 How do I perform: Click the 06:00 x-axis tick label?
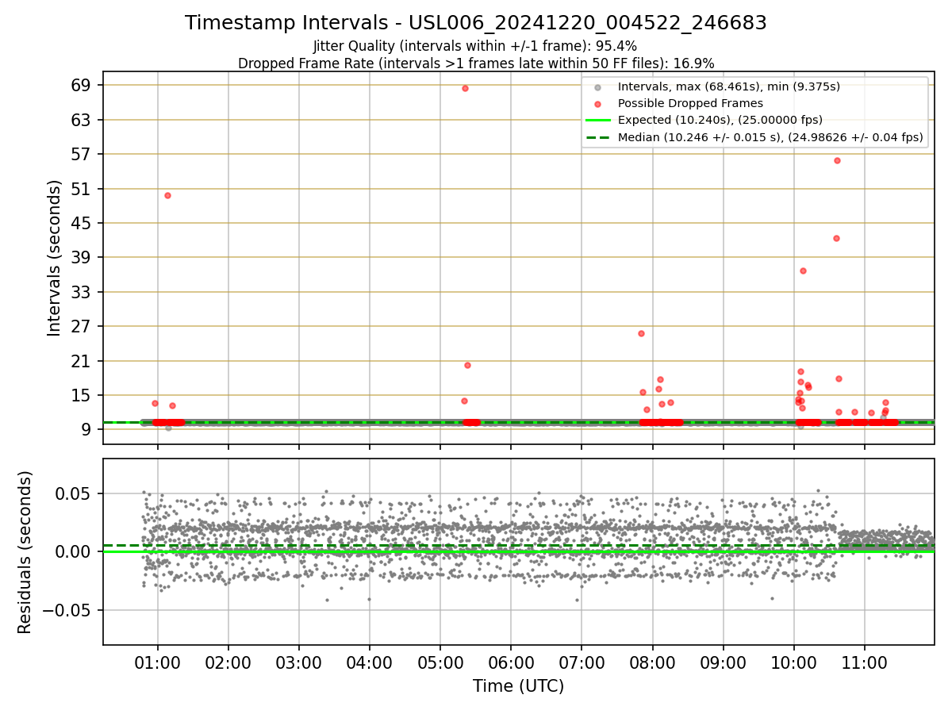(x=511, y=662)
